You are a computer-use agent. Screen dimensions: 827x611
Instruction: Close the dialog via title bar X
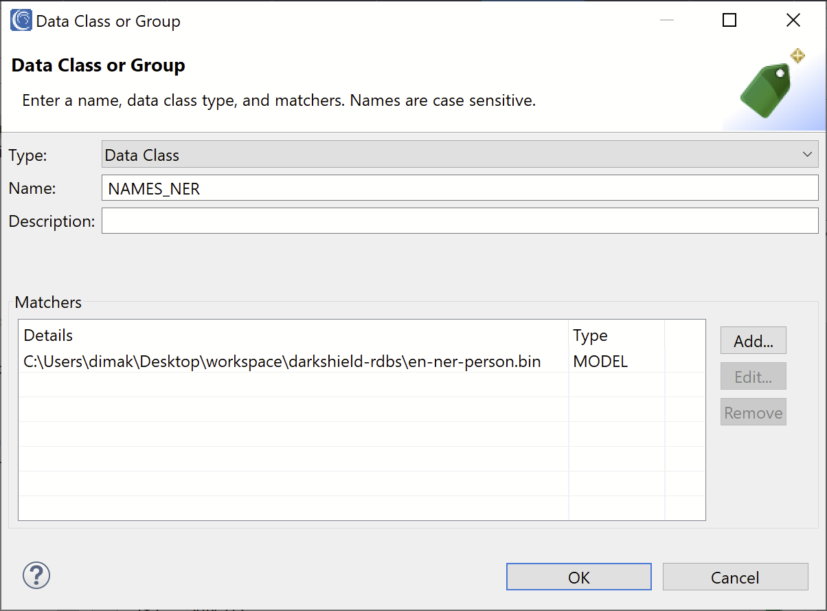click(793, 21)
